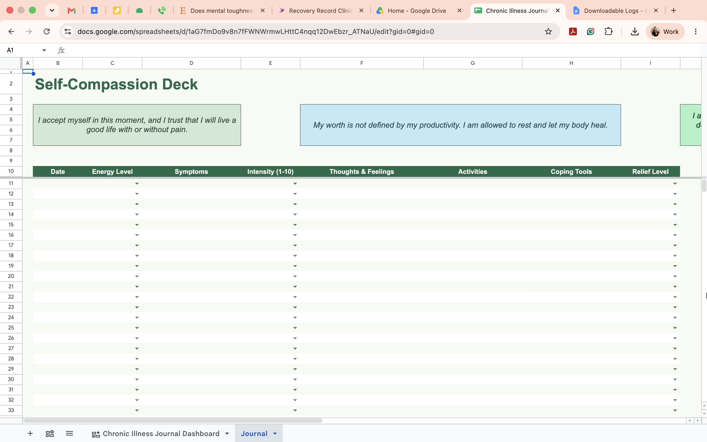
Task: Click the horizontal scrollbar thumb
Action: coord(173,421)
